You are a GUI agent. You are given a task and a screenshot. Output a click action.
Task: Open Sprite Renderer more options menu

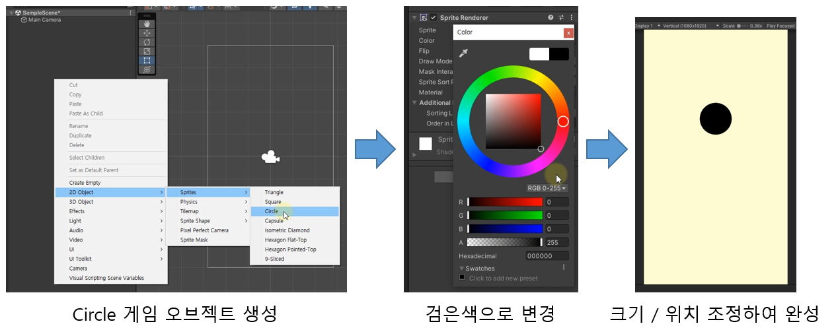(572, 18)
